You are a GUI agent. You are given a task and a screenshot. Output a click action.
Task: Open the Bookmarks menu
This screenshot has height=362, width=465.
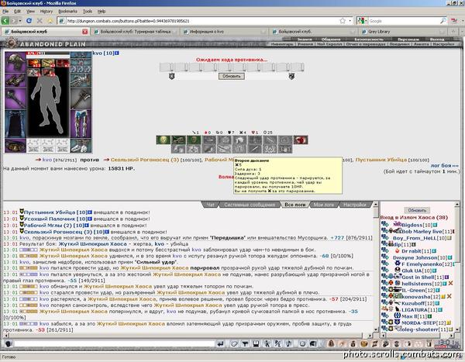(x=67, y=12)
